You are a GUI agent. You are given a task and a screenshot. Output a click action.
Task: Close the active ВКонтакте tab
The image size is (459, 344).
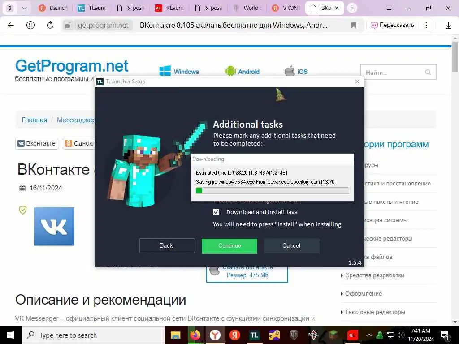[x=337, y=8]
